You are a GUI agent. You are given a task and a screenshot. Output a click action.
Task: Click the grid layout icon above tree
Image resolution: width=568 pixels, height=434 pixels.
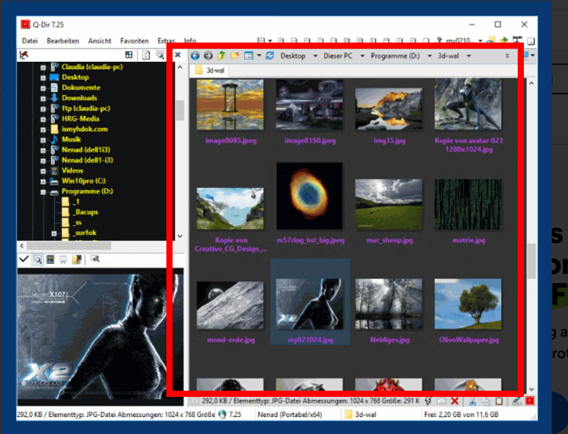click(x=128, y=55)
